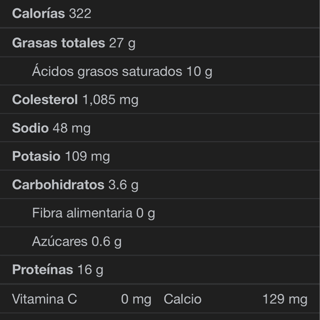Image resolution: width=320 pixels, height=320 pixels.
Task: Click the Carbohidratos label
Action: tap(58, 185)
